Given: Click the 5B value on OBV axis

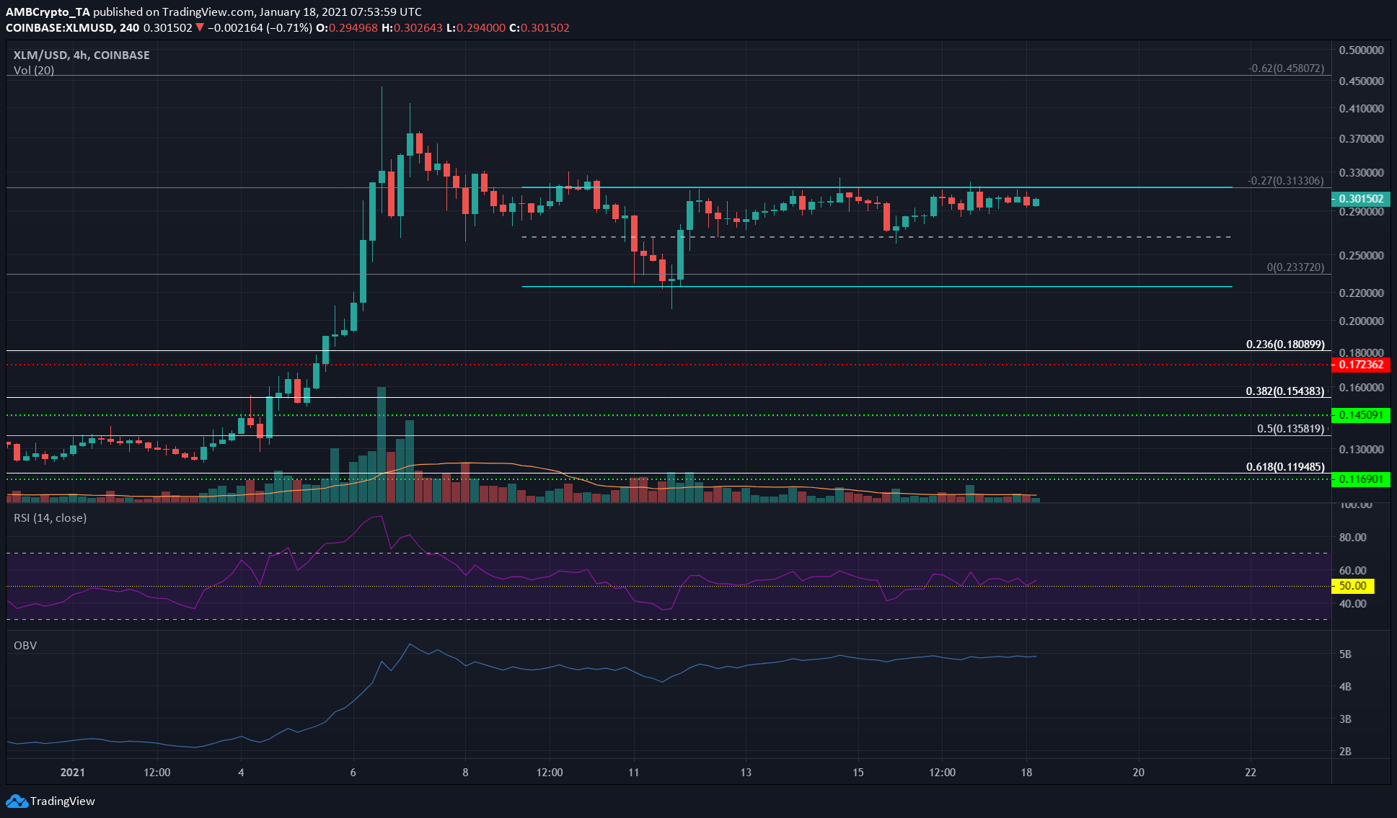Looking at the screenshot, I should click(1345, 654).
